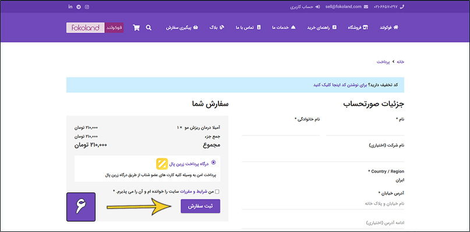The width and height of the screenshot is (470, 232).
Task: Open the راهنمای خرید menu item
Action: pyautogui.click(x=321, y=27)
